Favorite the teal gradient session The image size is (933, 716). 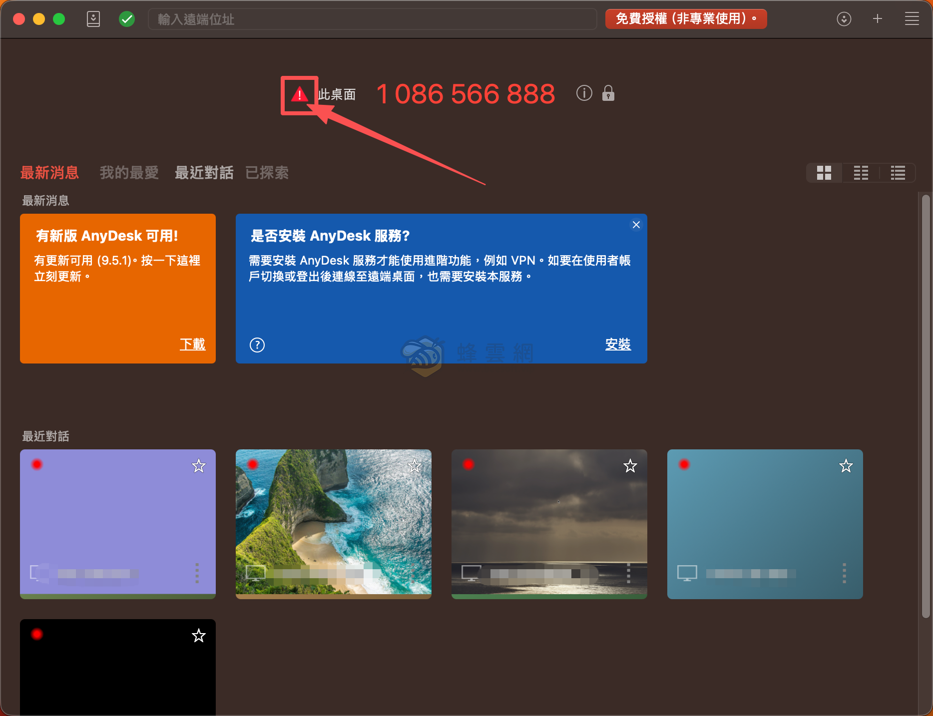pos(846,466)
